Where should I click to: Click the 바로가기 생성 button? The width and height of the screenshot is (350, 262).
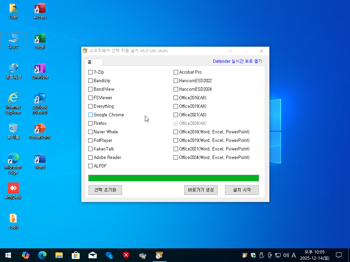tap(201, 190)
